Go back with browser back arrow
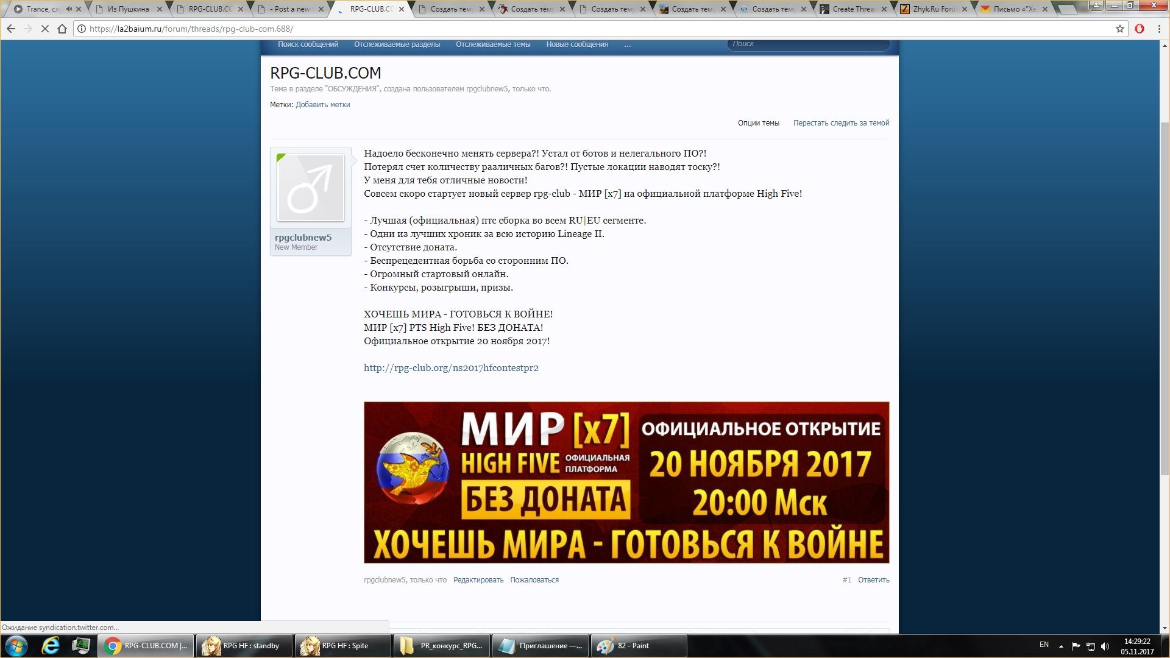1170x658 pixels. pos(11,29)
